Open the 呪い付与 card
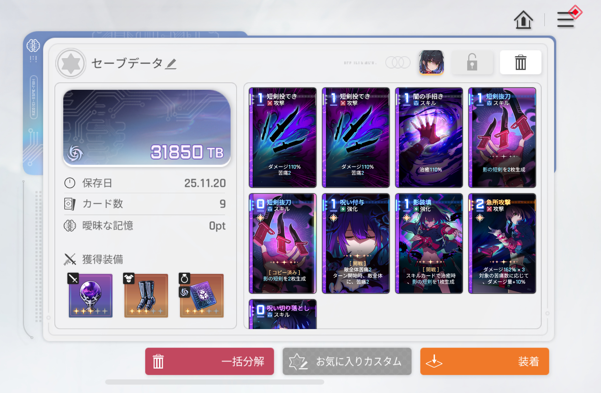This screenshot has width=601, height=393. (x=356, y=243)
